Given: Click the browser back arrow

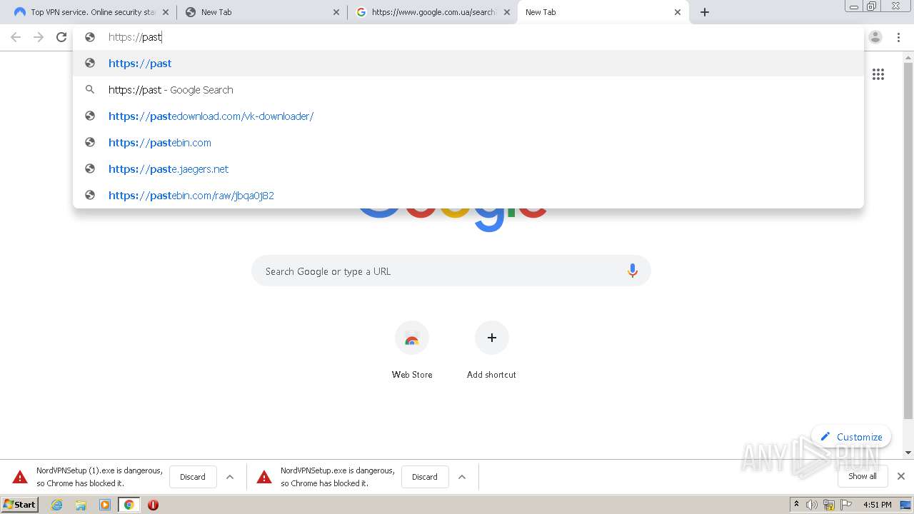Looking at the screenshot, I should pyautogui.click(x=16, y=37).
